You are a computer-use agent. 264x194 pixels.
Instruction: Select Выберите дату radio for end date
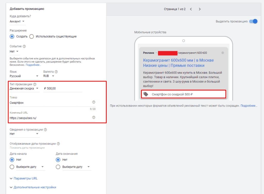pyautogui.click(x=58, y=167)
